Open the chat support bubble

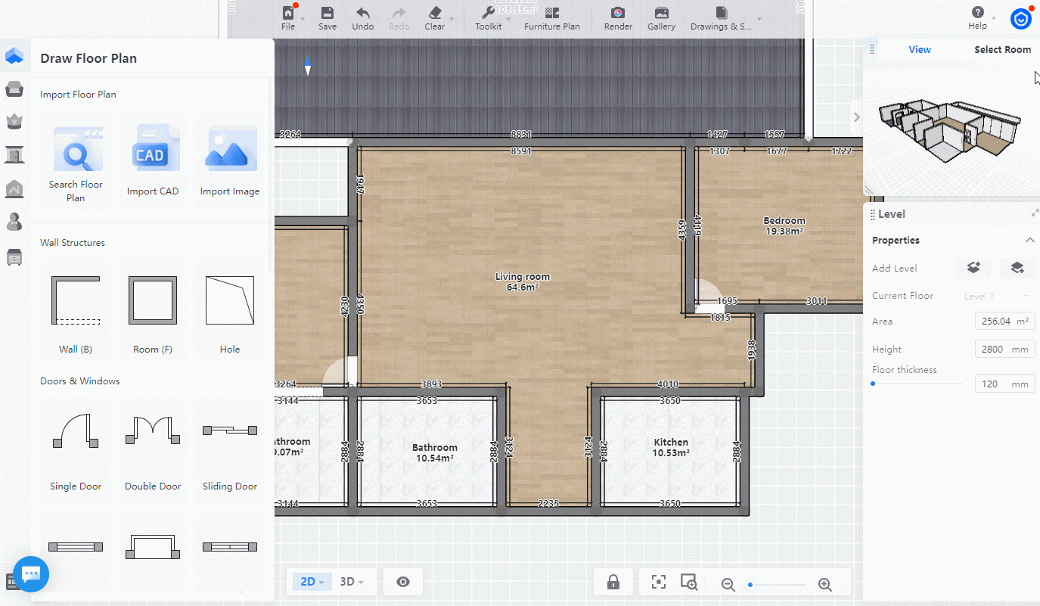tap(31, 574)
